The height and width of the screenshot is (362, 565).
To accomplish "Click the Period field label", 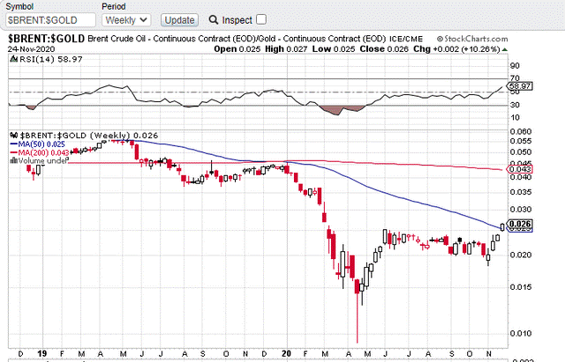I will click(114, 5).
